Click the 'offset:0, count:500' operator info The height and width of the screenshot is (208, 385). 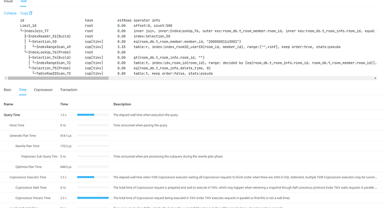pyautogui.click(x=153, y=26)
